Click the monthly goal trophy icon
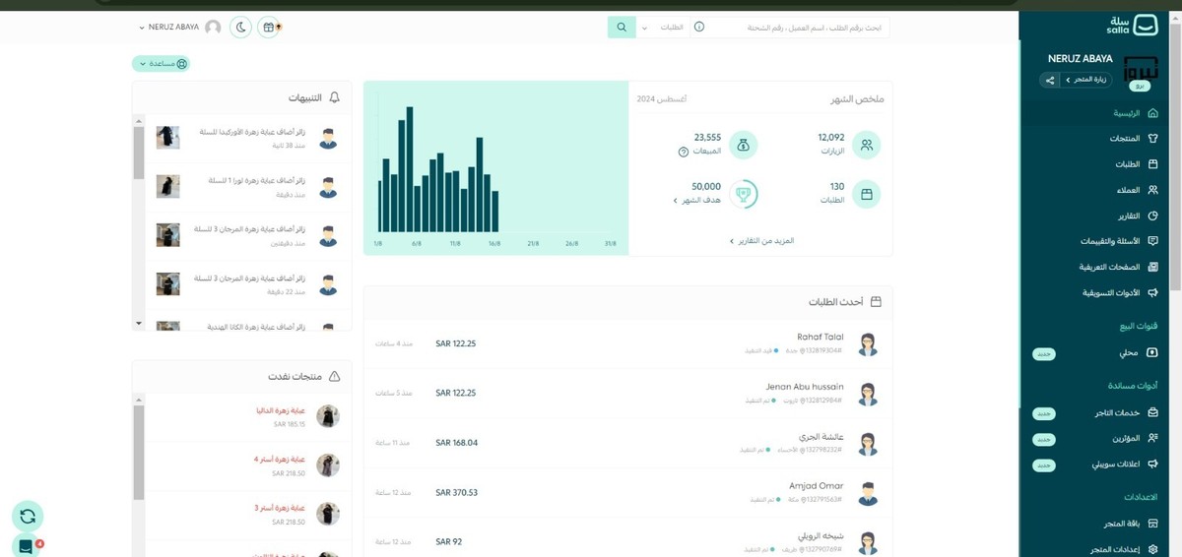Viewport: 1182px width, 557px height. [x=746, y=194]
